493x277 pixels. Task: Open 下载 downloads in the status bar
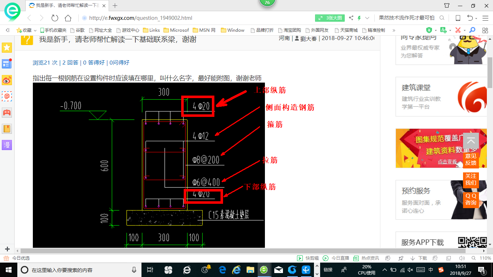(419, 258)
